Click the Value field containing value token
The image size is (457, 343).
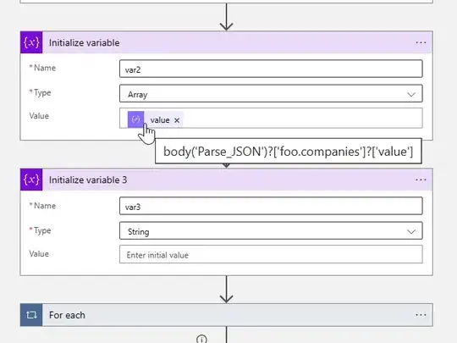click(x=271, y=118)
